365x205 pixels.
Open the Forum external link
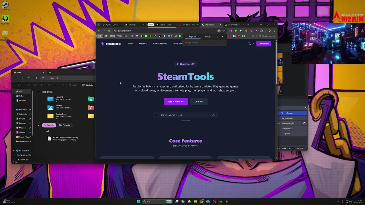[x=143, y=44]
